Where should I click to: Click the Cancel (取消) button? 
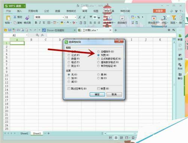114,95
